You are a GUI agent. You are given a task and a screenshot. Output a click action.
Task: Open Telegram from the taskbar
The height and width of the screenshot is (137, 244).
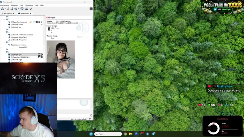click(153, 134)
